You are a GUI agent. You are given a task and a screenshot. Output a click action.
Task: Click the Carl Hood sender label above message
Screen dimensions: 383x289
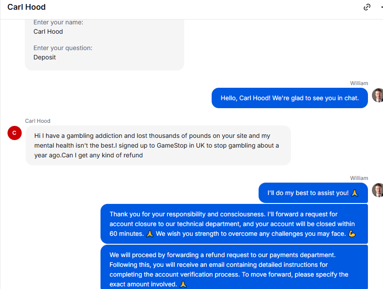tap(38, 121)
